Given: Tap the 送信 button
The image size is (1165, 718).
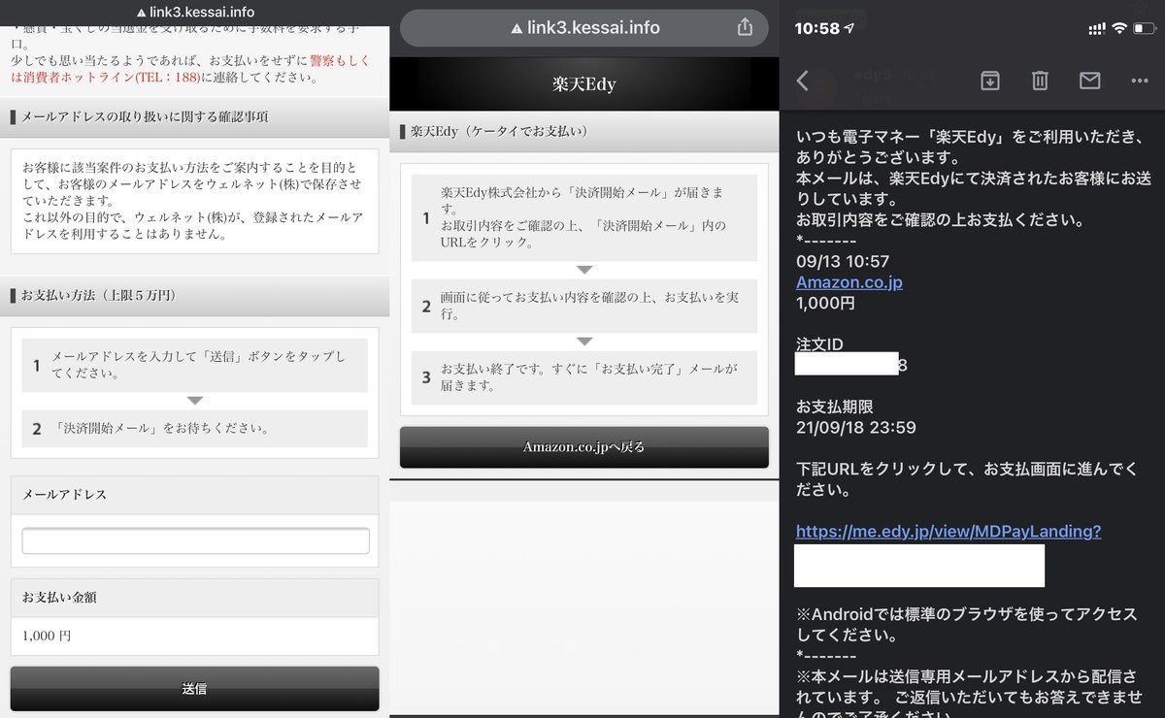Looking at the screenshot, I should point(194,688).
